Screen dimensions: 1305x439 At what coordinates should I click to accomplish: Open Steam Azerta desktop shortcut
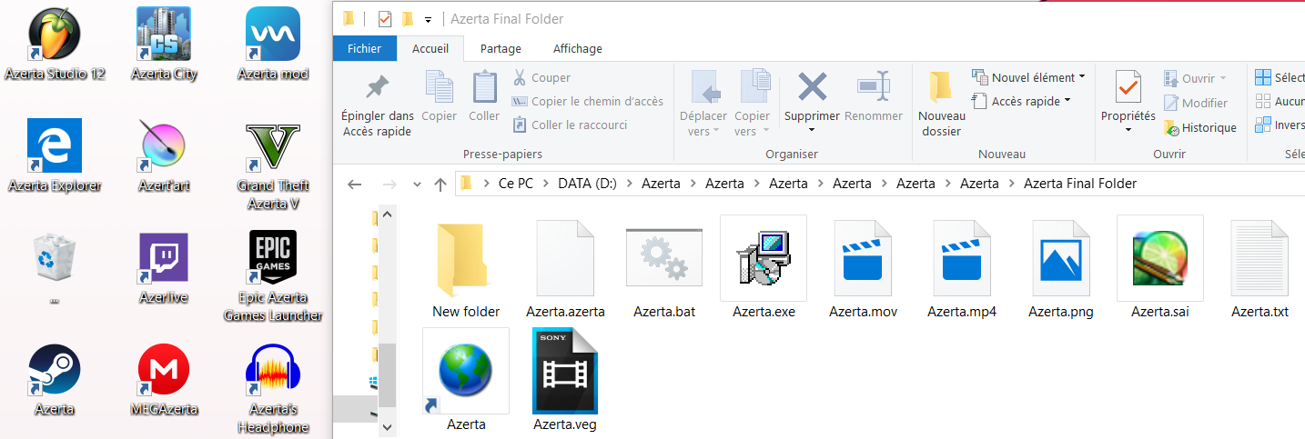click(55, 380)
